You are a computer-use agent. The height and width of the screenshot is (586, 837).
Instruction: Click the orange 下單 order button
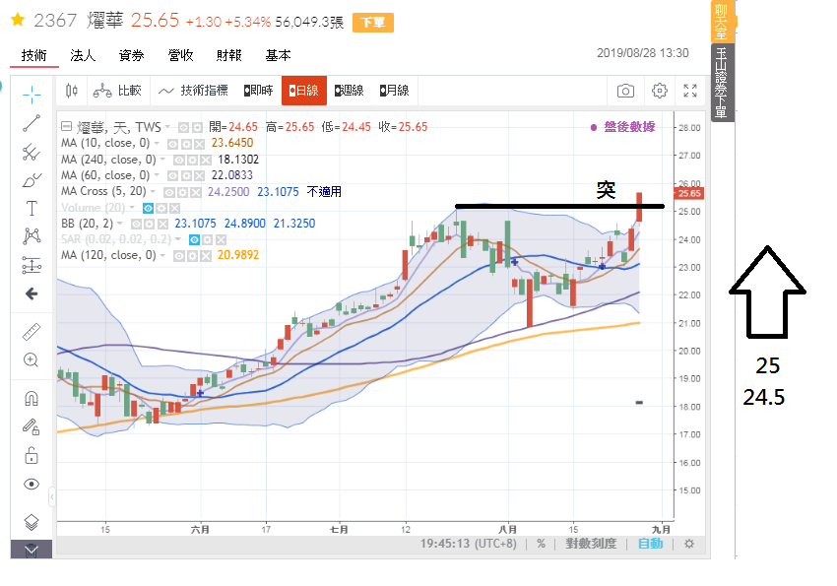click(x=372, y=23)
